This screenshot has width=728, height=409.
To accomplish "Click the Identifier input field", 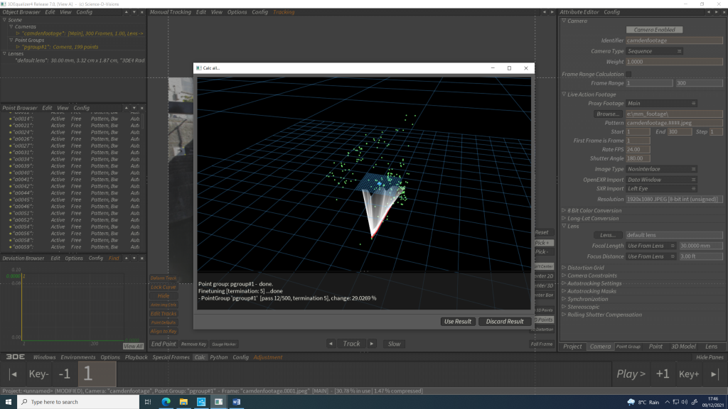I will (x=674, y=40).
